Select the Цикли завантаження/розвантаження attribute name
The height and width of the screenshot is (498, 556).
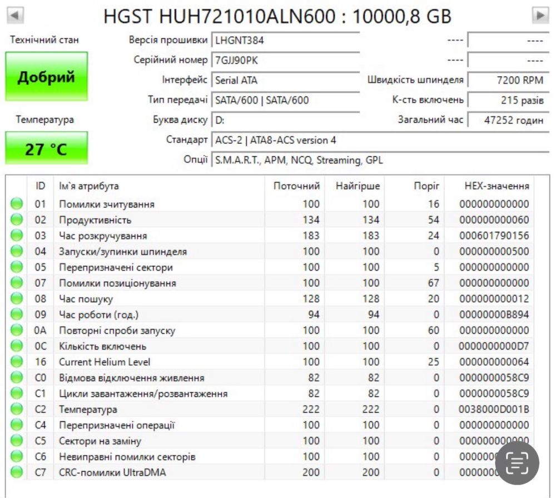pos(143,394)
